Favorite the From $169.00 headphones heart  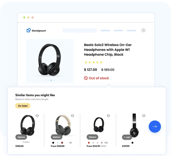coord(72,116)
